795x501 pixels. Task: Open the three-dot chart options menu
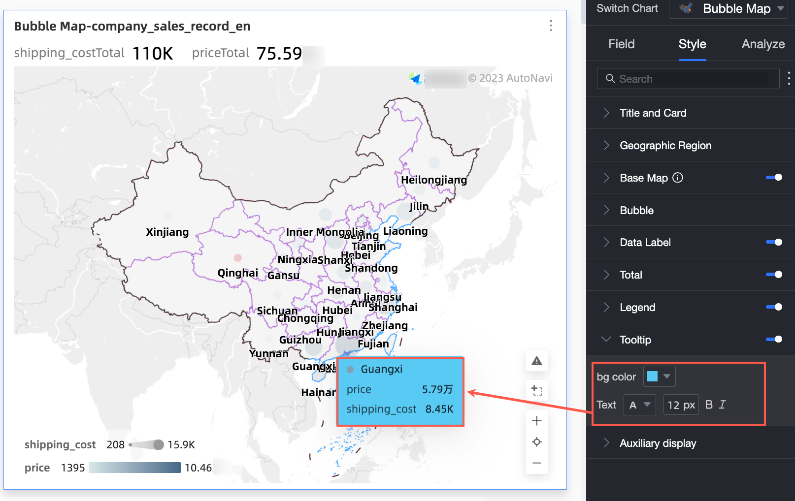[x=551, y=26]
